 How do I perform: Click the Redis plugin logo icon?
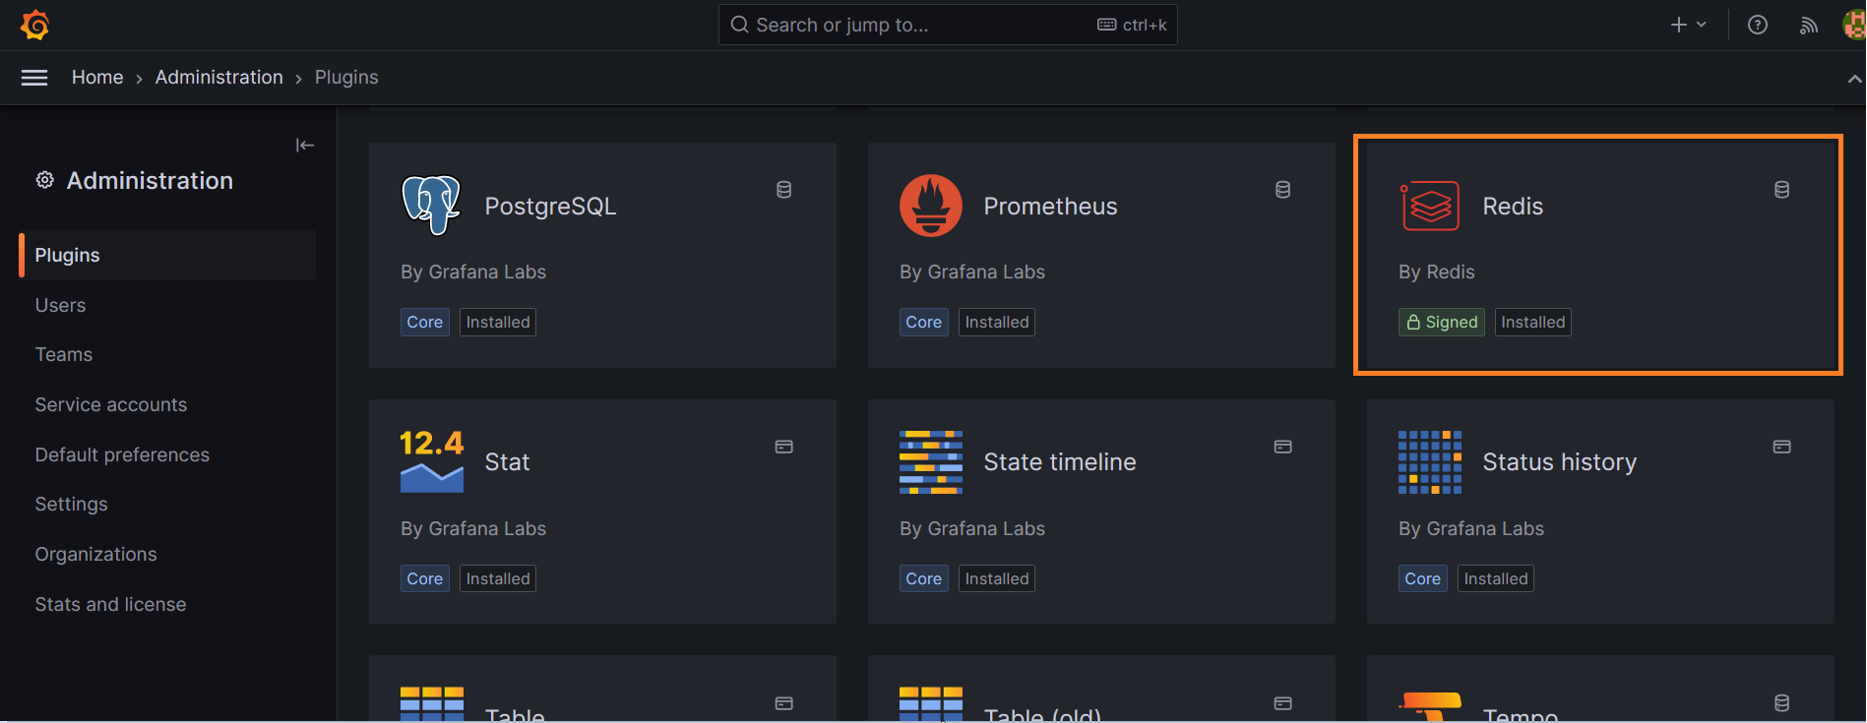(1429, 206)
